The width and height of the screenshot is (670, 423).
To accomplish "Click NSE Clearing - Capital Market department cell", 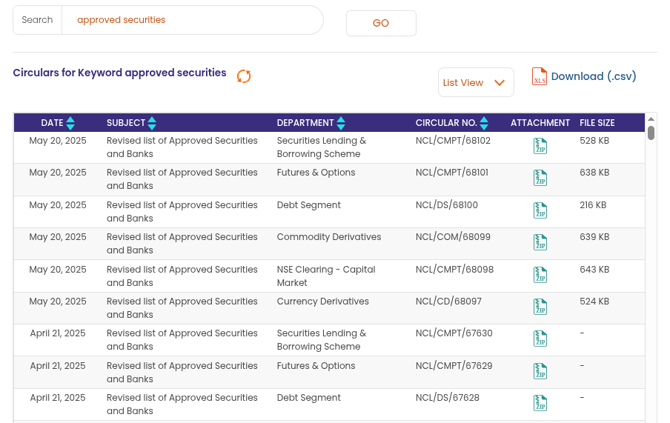I will [326, 276].
